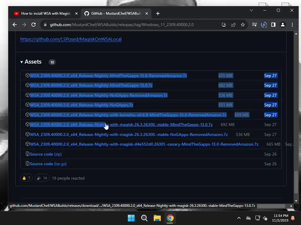
Task: Download Source code (tar.gz)
Action: 48,164
